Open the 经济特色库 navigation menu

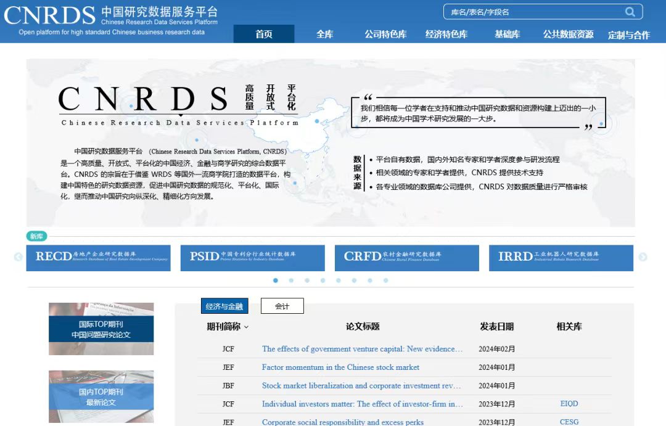[446, 35]
